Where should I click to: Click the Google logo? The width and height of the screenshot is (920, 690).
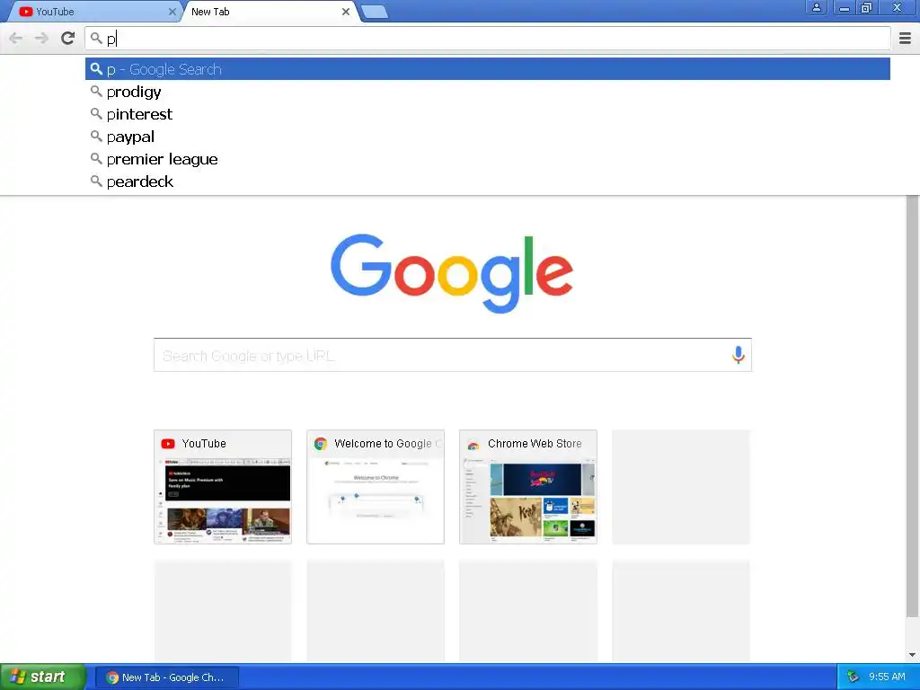click(x=452, y=273)
